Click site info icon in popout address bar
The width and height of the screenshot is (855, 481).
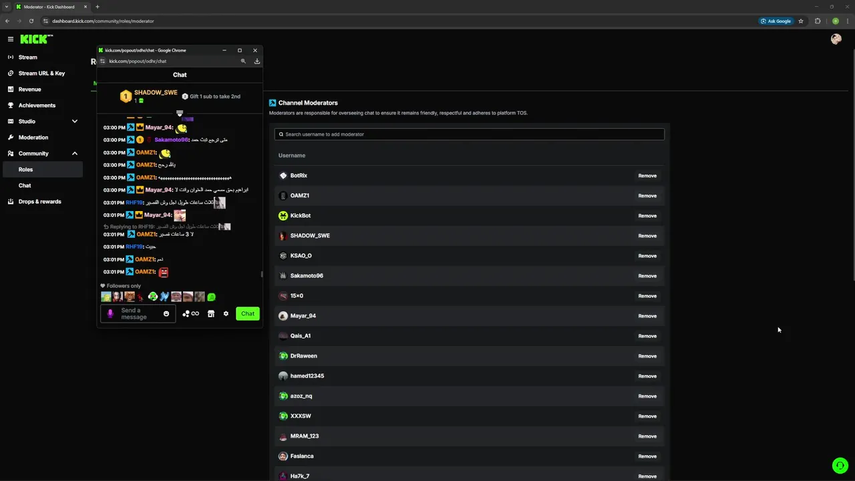[102, 61]
